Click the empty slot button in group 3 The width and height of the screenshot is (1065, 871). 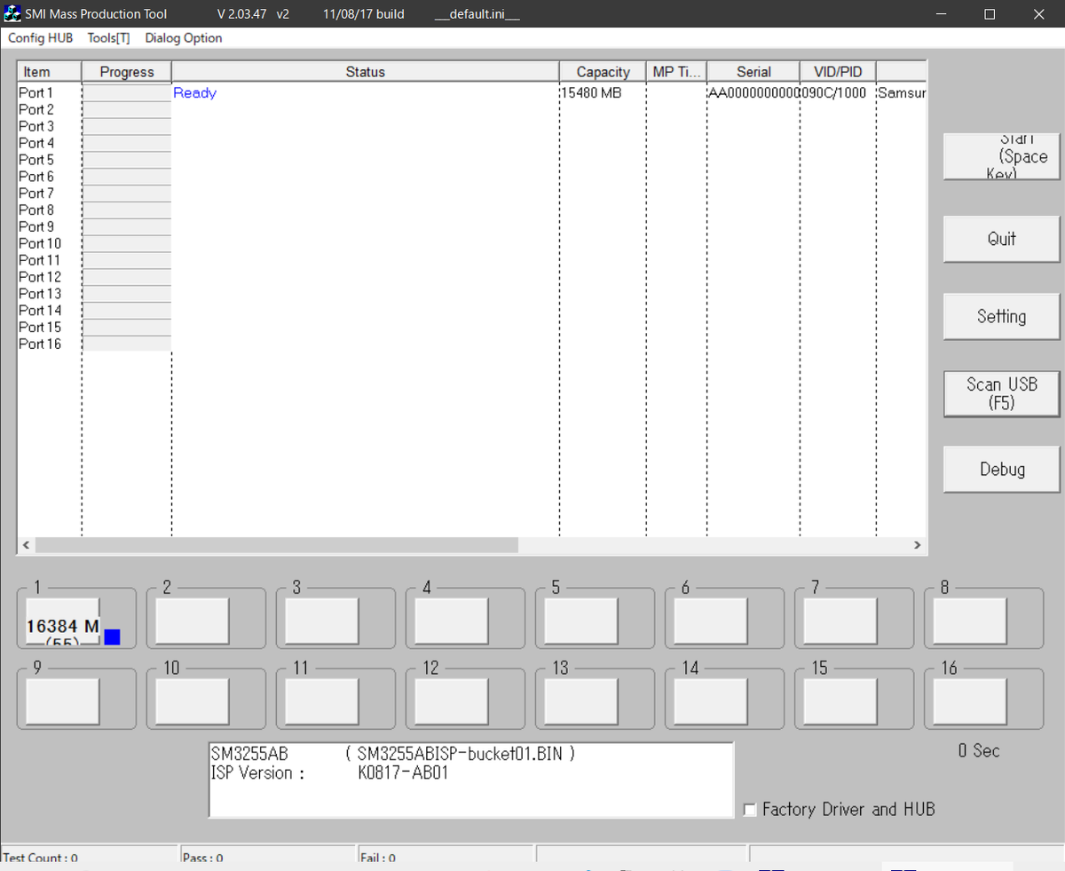[x=321, y=621]
